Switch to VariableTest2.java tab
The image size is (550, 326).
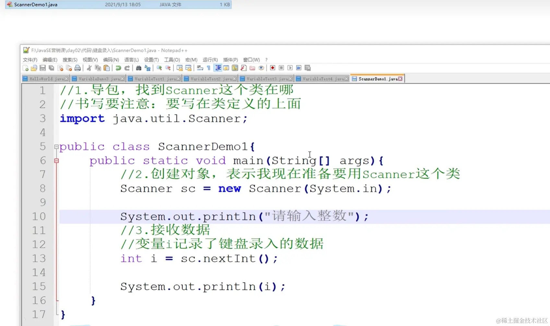pyautogui.click(x=211, y=79)
